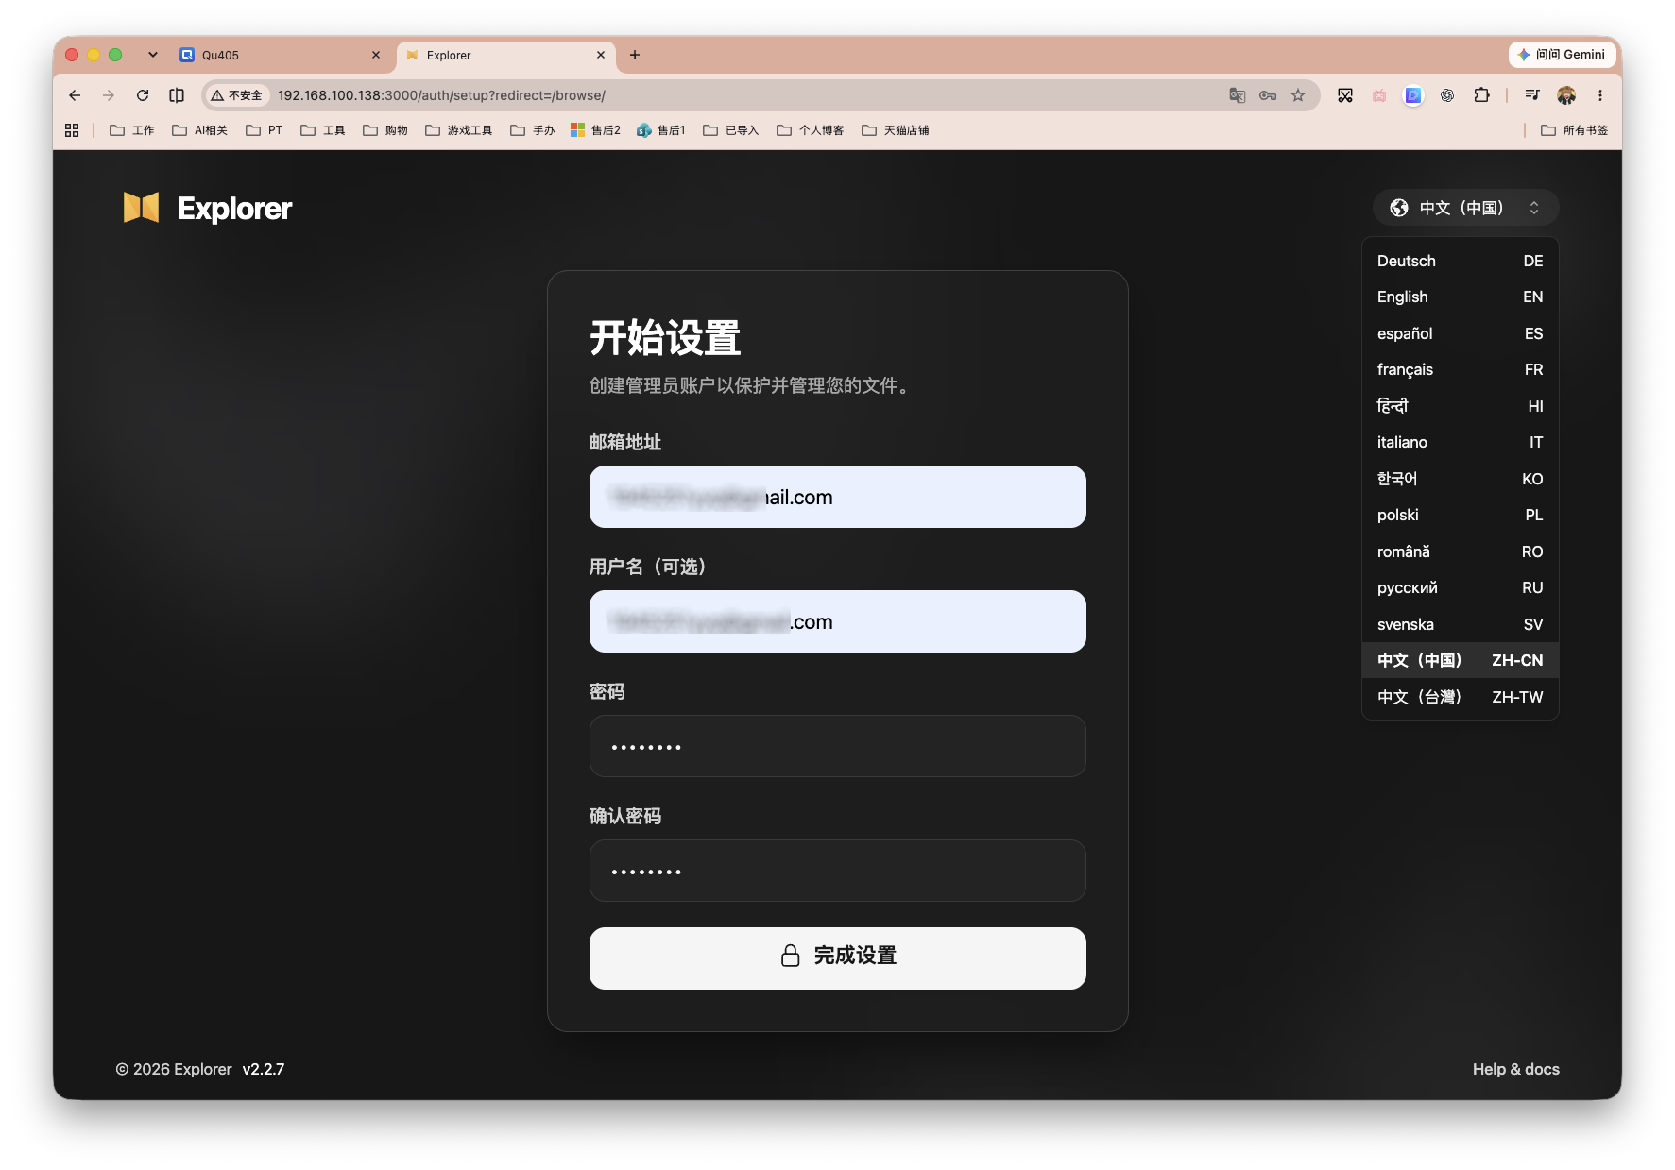The width and height of the screenshot is (1675, 1170).
Task: Open the 手办 bookmark folder
Action: pos(533,130)
